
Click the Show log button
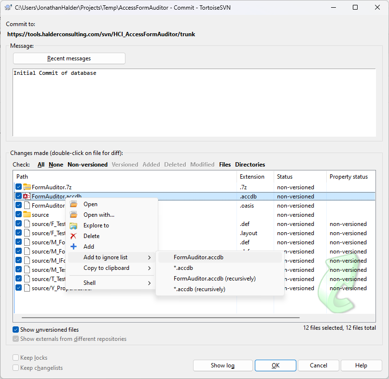coord(223,365)
